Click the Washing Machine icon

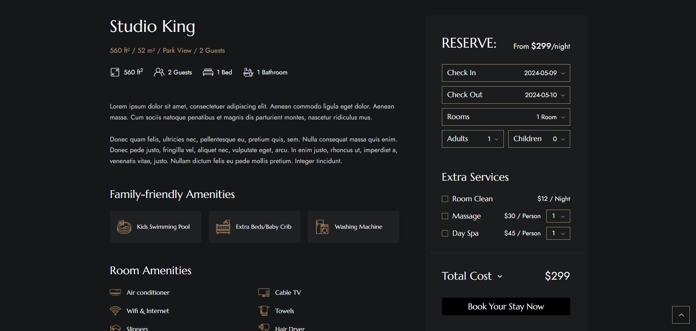[x=322, y=227]
